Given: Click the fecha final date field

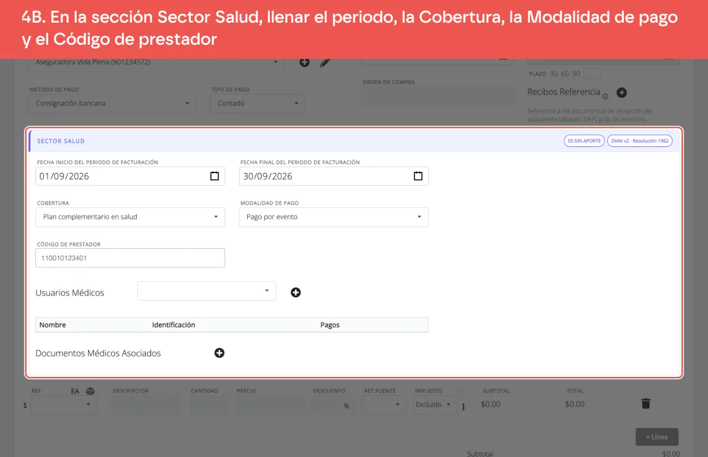Looking at the screenshot, I should point(334,176).
